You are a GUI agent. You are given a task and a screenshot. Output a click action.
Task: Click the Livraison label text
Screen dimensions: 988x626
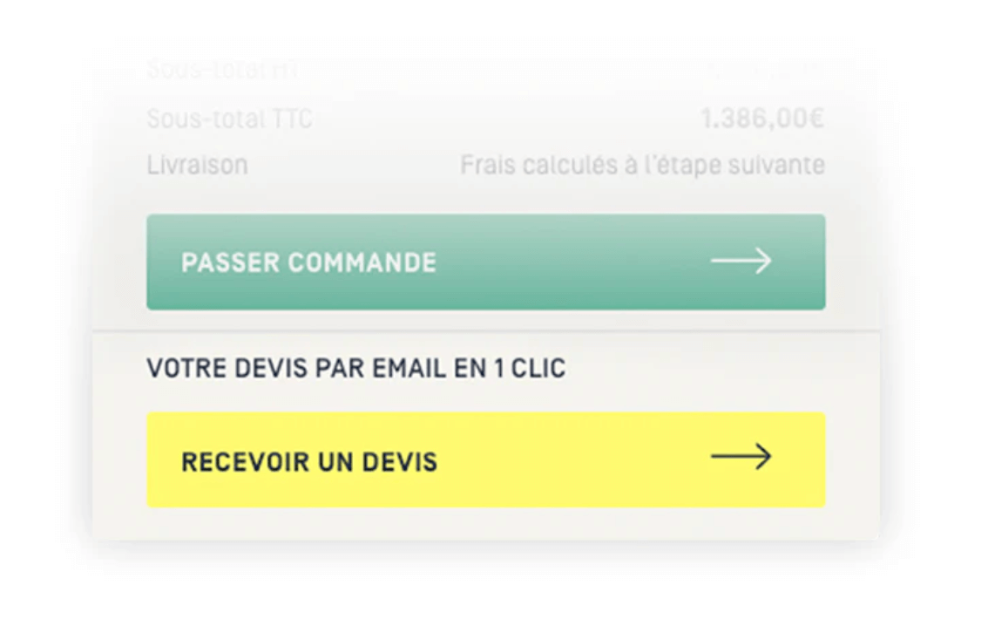pyautogui.click(x=197, y=164)
